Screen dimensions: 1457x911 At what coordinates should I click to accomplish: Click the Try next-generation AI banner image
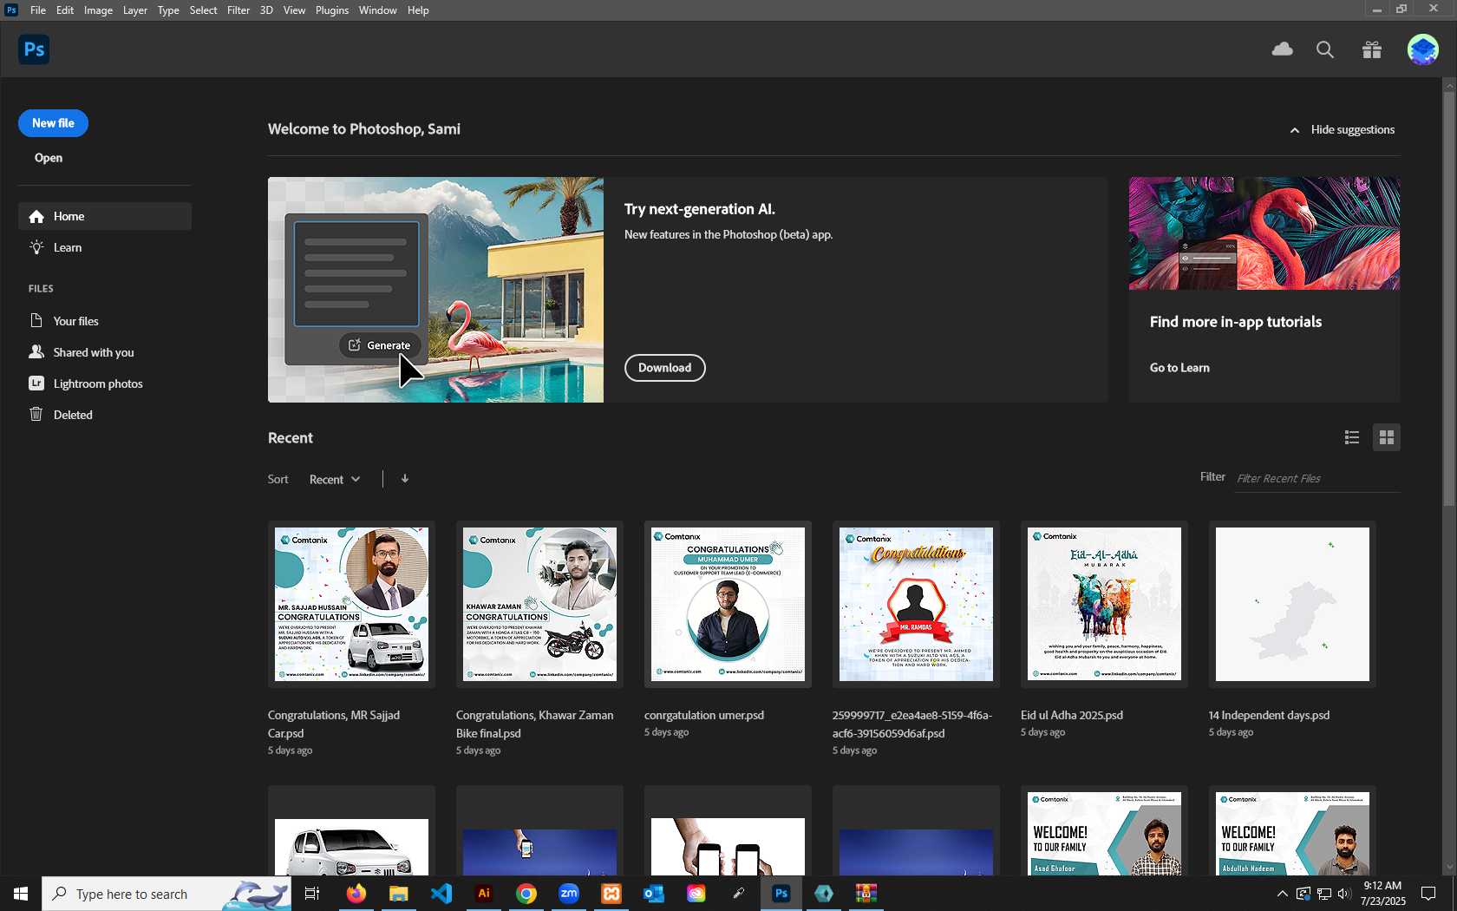pyautogui.click(x=435, y=290)
